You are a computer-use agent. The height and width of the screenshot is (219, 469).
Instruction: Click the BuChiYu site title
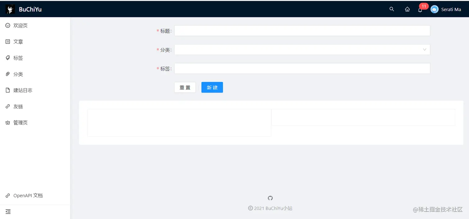click(x=30, y=9)
